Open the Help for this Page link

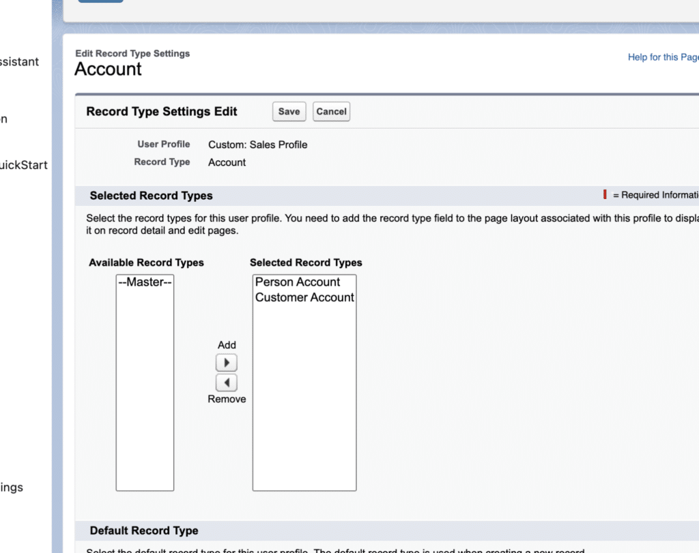click(x=662, y=57)
